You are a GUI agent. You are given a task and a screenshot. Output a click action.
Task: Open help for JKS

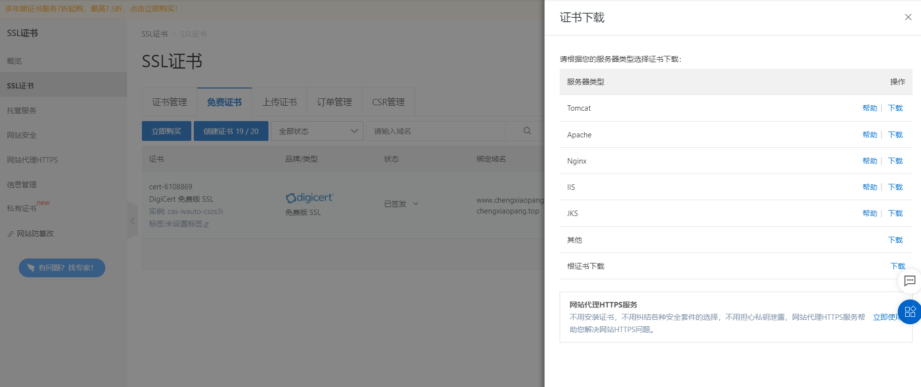pos(870,213)
